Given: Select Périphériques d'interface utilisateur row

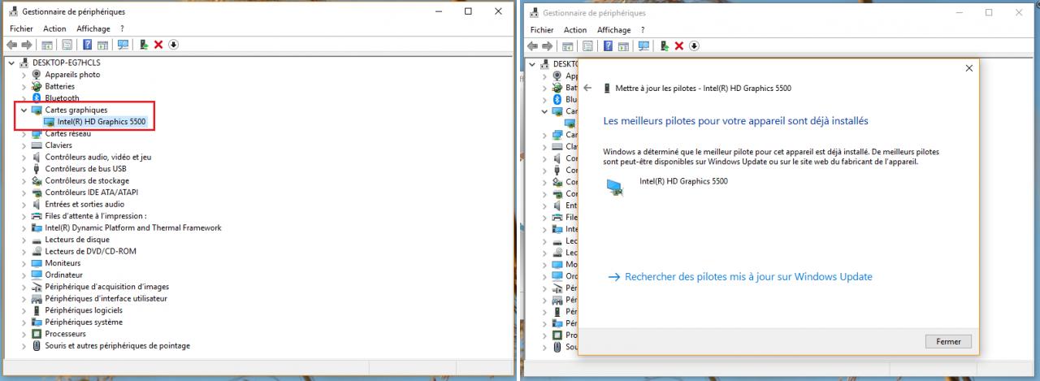Looking at the screenshot, I should coord(106,298).
